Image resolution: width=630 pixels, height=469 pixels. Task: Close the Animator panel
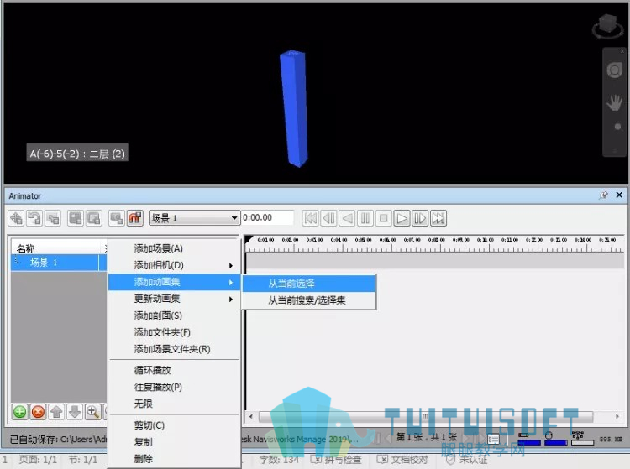619,195
